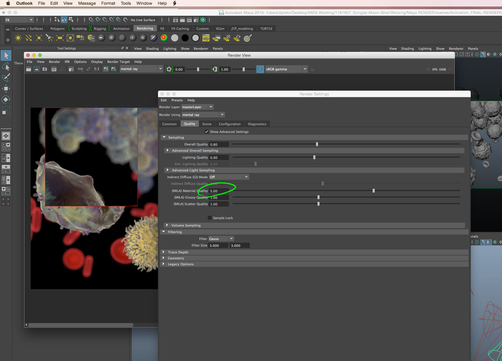Enable Sample Lock

[210, 218]
